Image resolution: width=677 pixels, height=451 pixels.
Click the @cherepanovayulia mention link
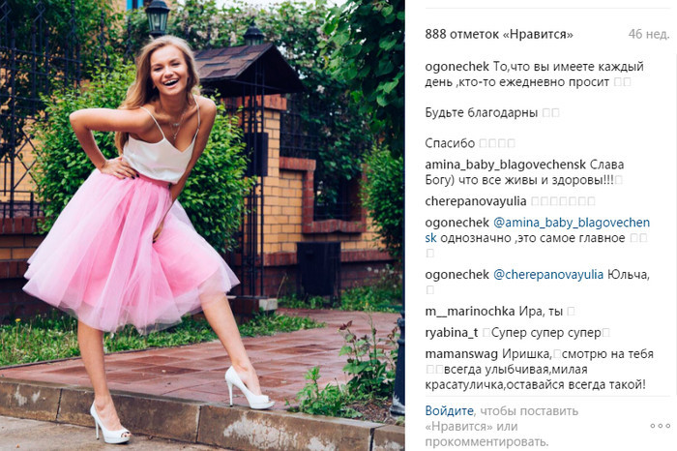pyautogui.click(x=548, y=274)
